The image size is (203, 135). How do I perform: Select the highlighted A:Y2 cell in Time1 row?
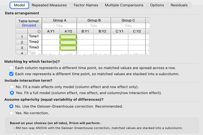pos(68,37)
